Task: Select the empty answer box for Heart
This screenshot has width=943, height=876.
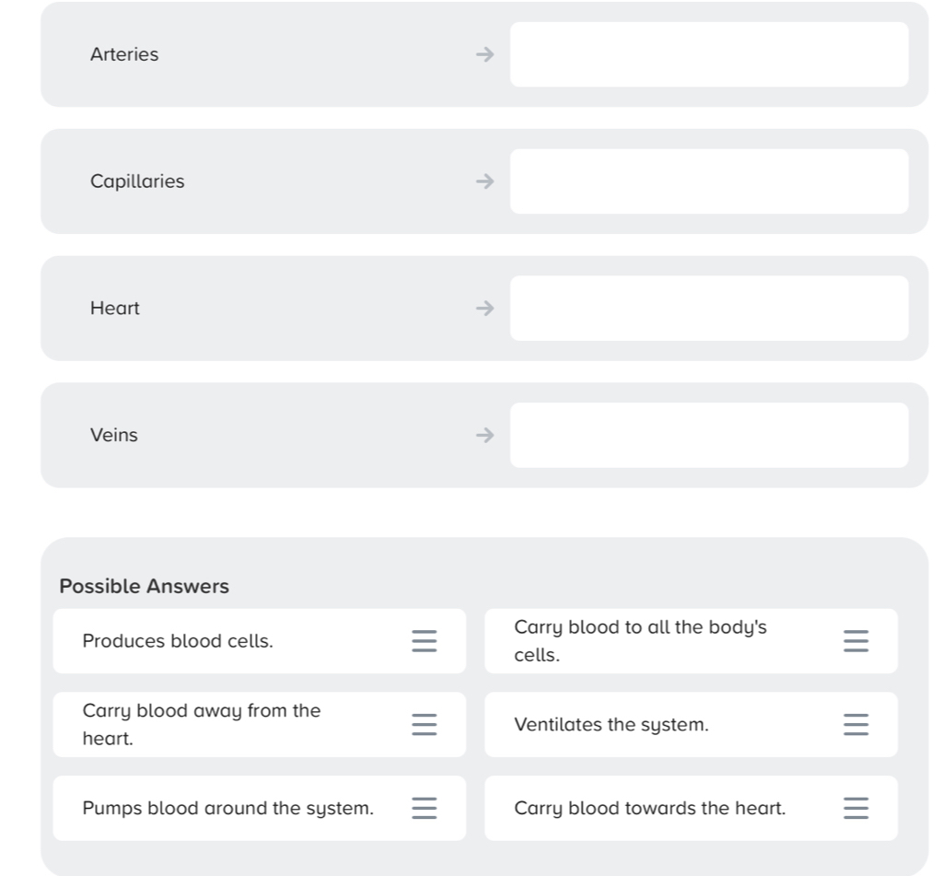Action: [x=709, y=309]
